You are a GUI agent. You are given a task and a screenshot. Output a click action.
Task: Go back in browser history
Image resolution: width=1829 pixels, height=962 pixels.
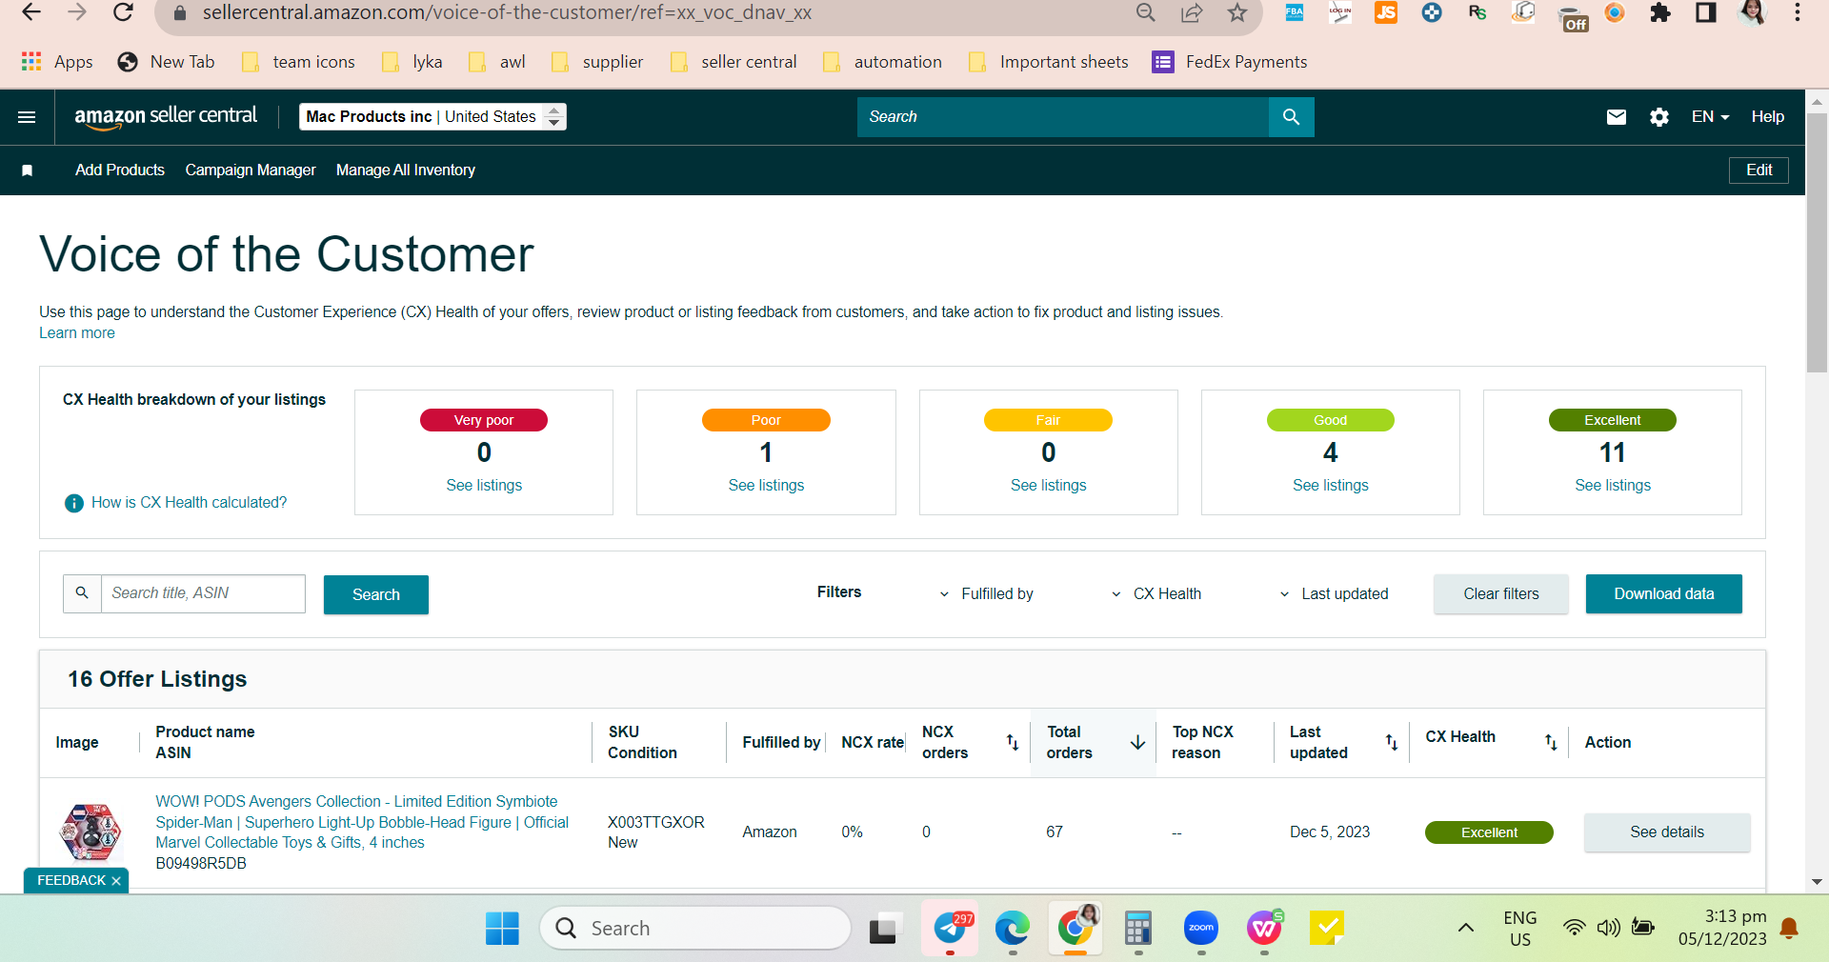[31, 12]
